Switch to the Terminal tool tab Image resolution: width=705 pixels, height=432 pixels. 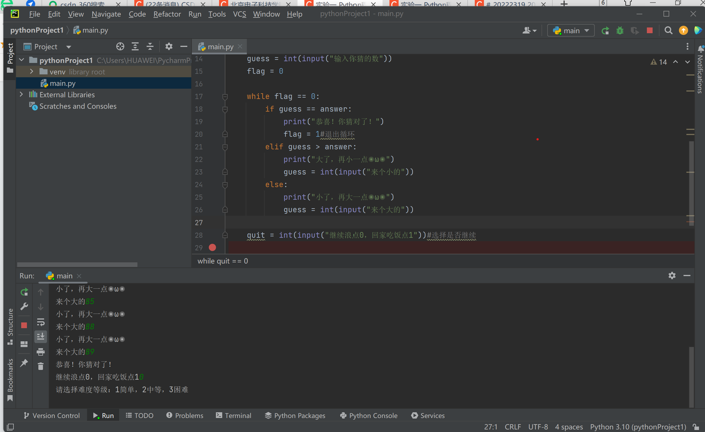point(234,415)
